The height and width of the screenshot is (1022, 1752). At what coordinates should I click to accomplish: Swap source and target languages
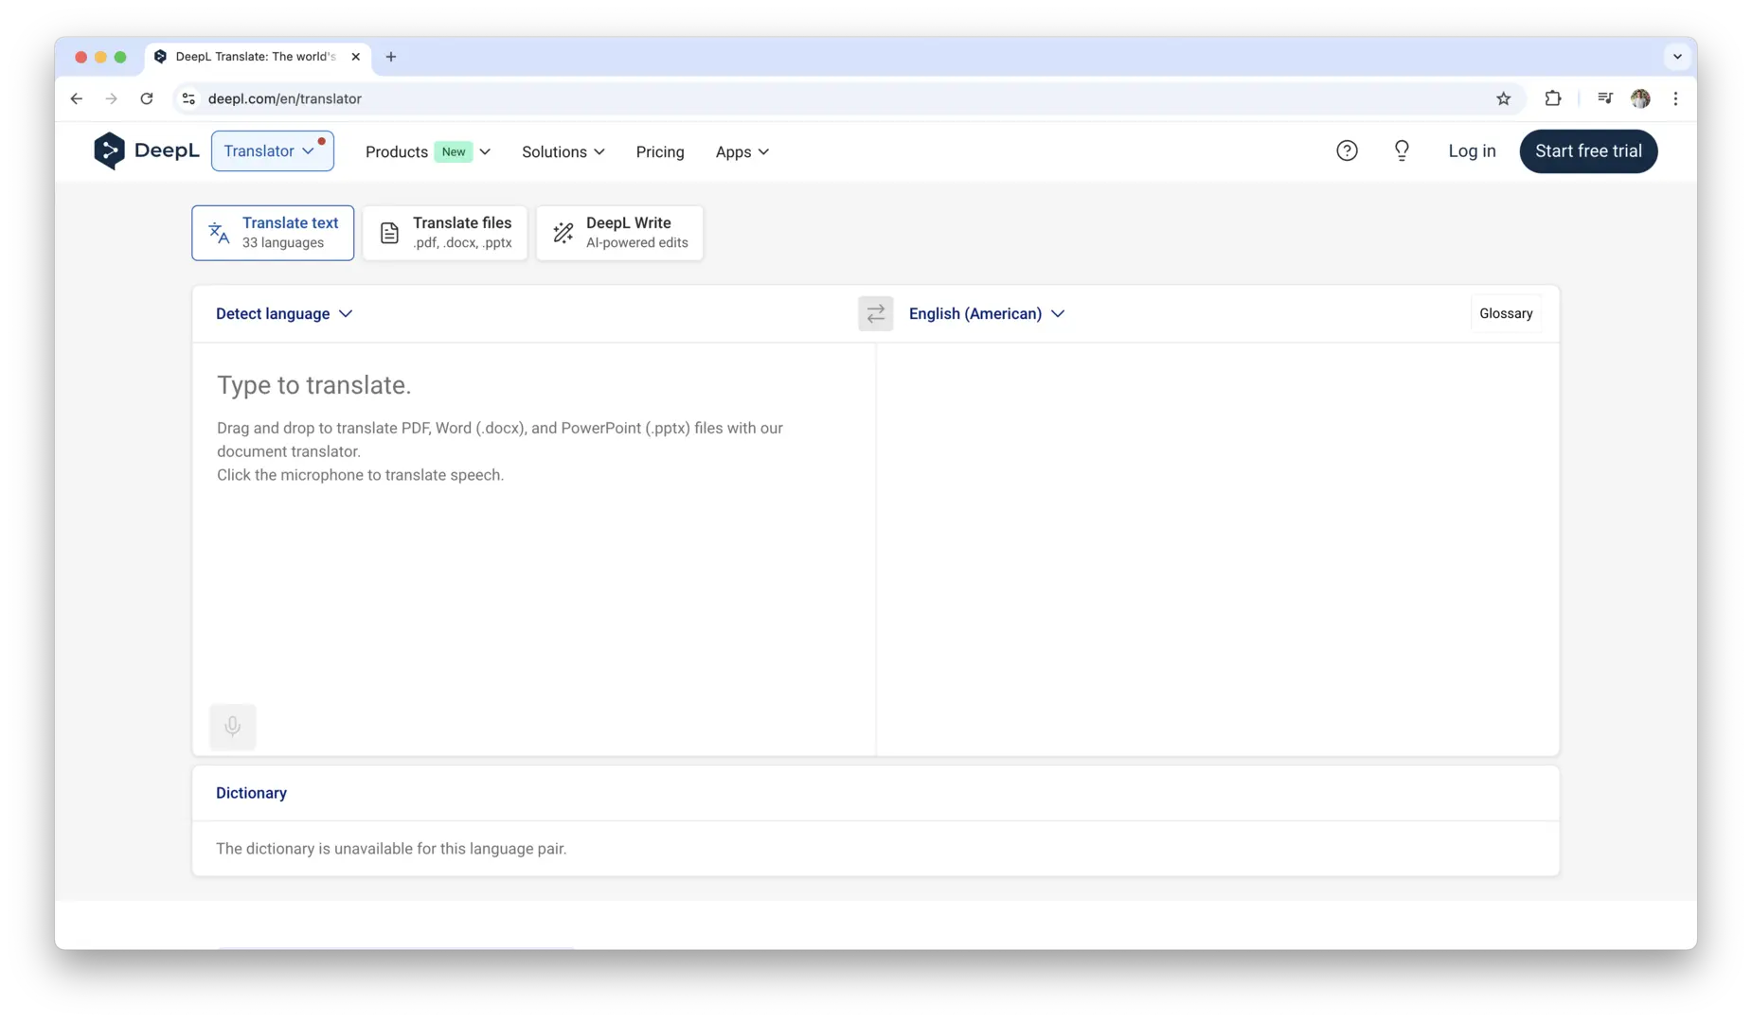click(x=875, y=313)
